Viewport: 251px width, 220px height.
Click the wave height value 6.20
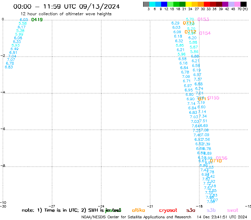pyautogui.click(x=192, y=38)
